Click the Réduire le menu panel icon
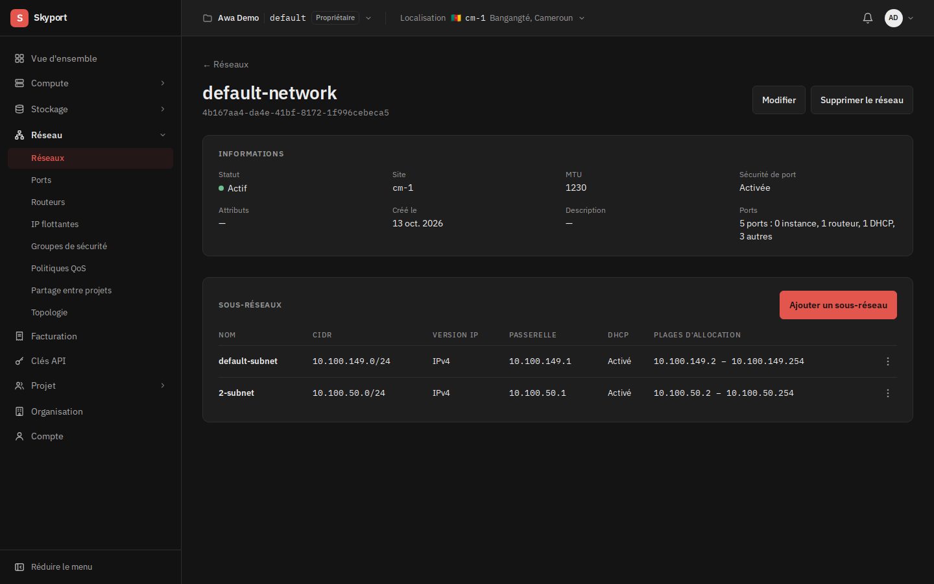The width and height of the screenshot is (934, 584). 19,567
